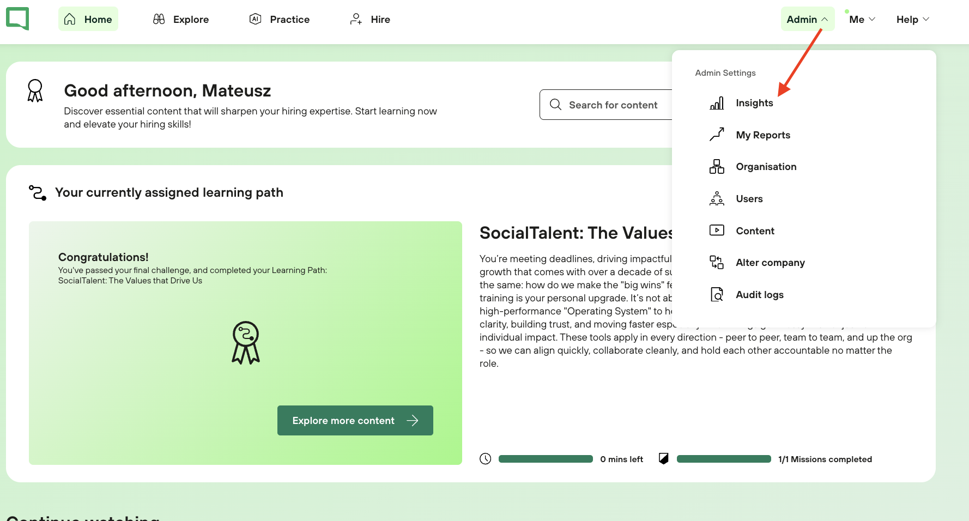Viewport: 969px width, 521px height.
Task: Click the Users group icon
Action: coord(717,199)
